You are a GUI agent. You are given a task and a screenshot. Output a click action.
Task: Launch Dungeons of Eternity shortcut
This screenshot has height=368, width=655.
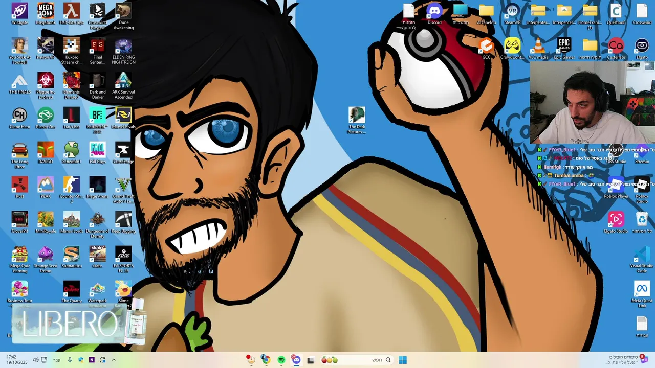97,225
